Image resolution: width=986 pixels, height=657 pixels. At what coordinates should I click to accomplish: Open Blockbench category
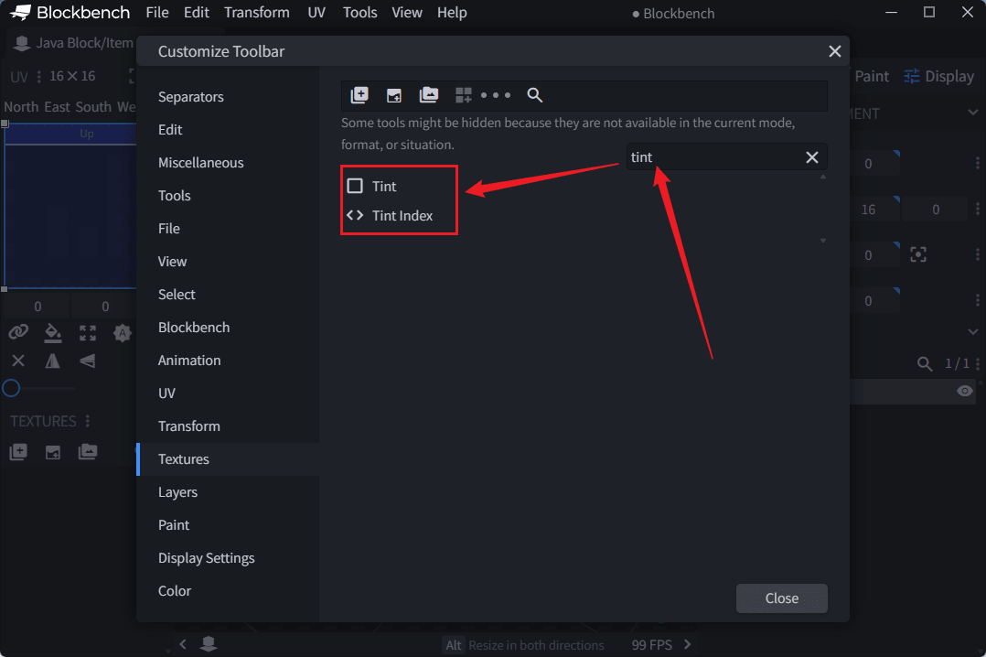(229, 328)
